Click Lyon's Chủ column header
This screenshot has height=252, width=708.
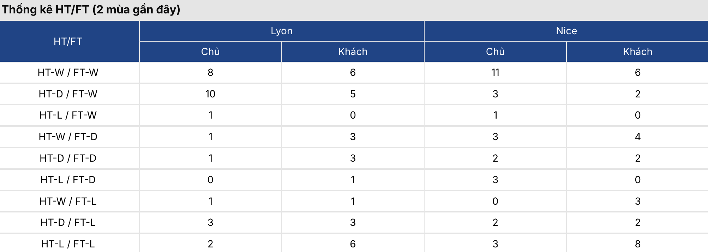[210, 52]
